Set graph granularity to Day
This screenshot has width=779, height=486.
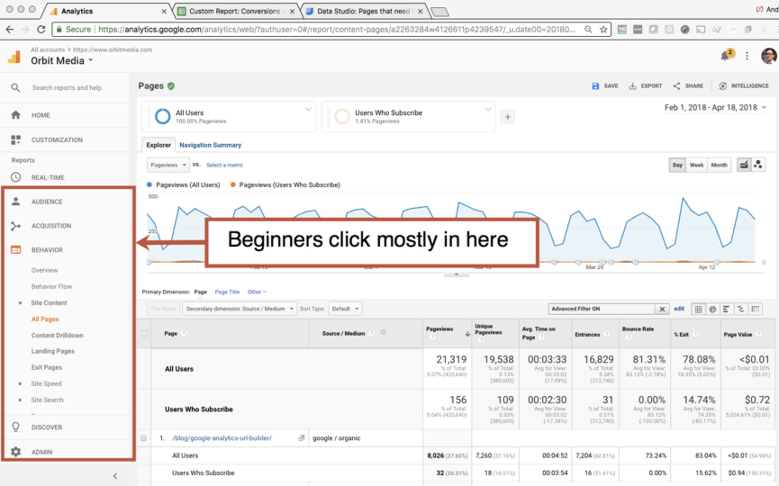(677, 165)
